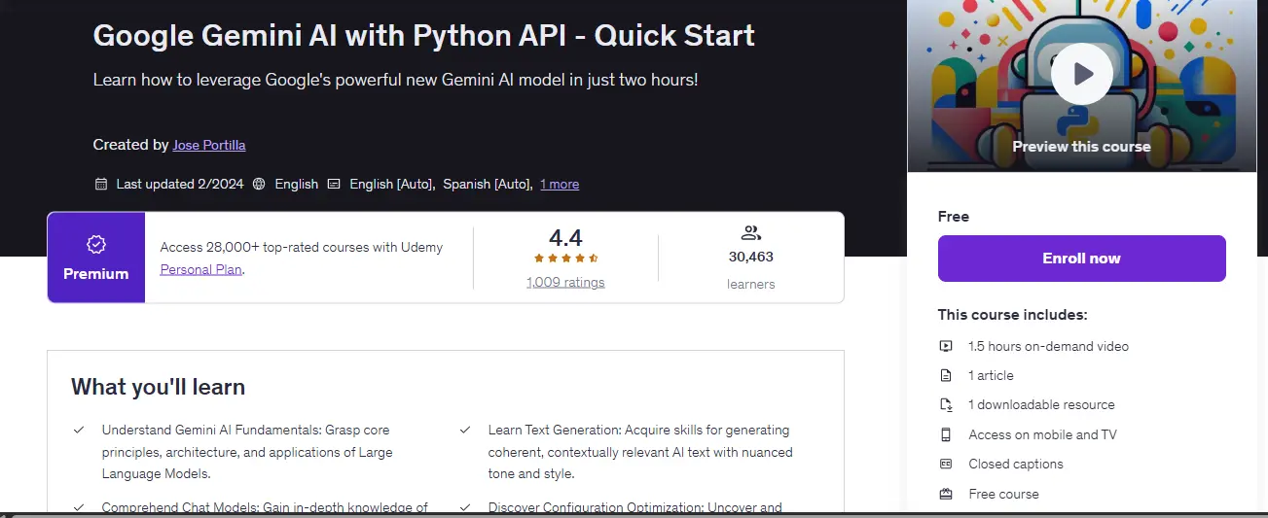Click the globe language icon
The image size is (1268, 518).
(259, 184)
